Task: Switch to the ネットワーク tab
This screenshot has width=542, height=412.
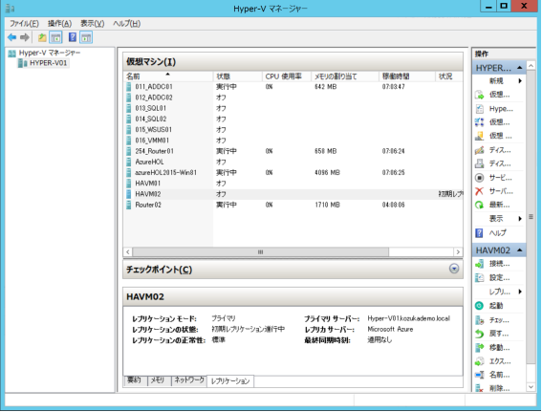Action: click(188, 380)
